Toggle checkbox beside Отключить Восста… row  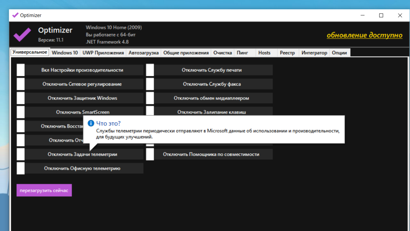[x=20, y=126]
